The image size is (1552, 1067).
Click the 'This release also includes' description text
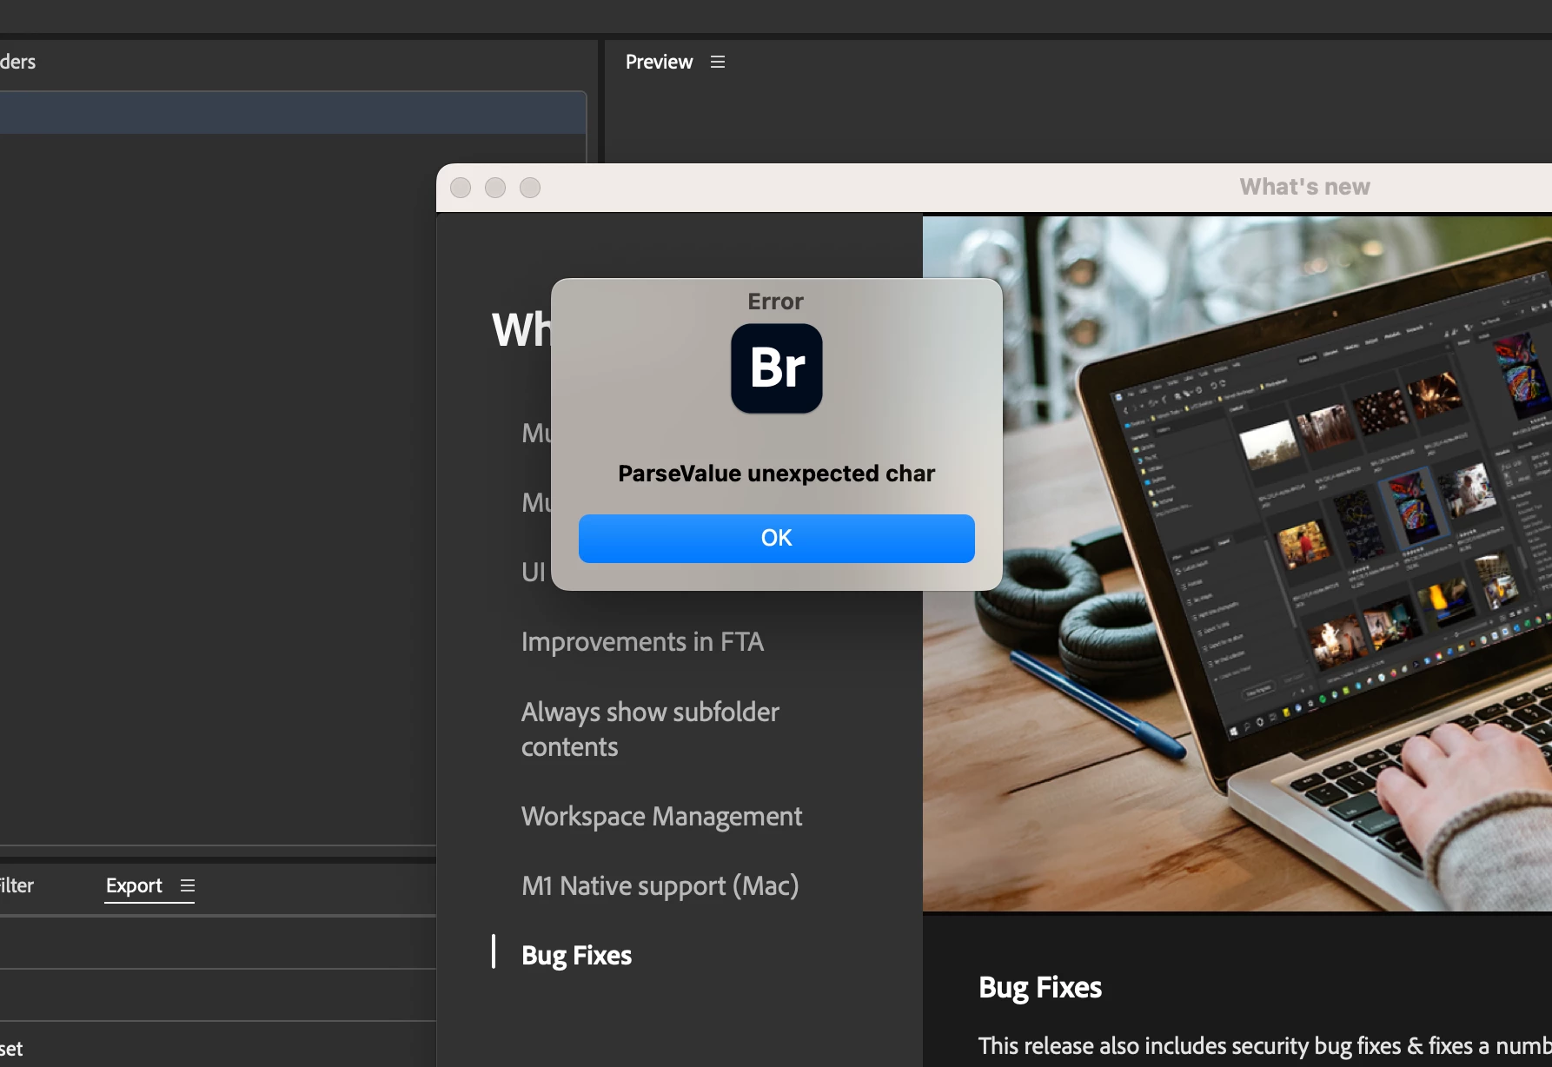click(1264, 1045)
